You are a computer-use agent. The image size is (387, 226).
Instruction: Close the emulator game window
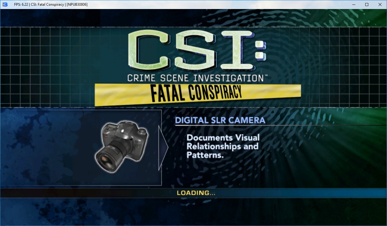(380, 5)
